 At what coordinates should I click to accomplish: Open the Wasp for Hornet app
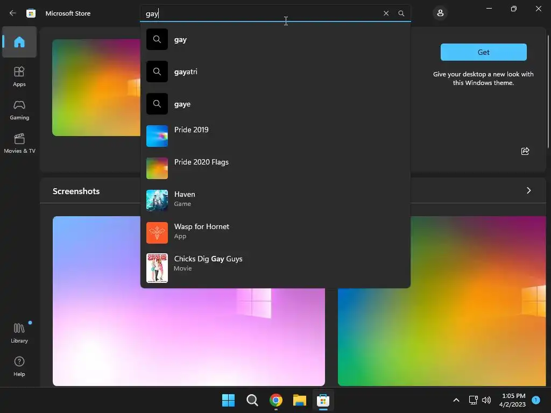pos(275,232)
